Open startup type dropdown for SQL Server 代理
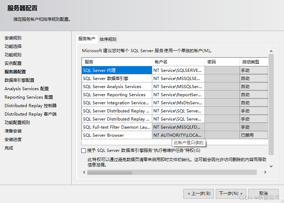The image size is (284, 203). coord(253,70)
